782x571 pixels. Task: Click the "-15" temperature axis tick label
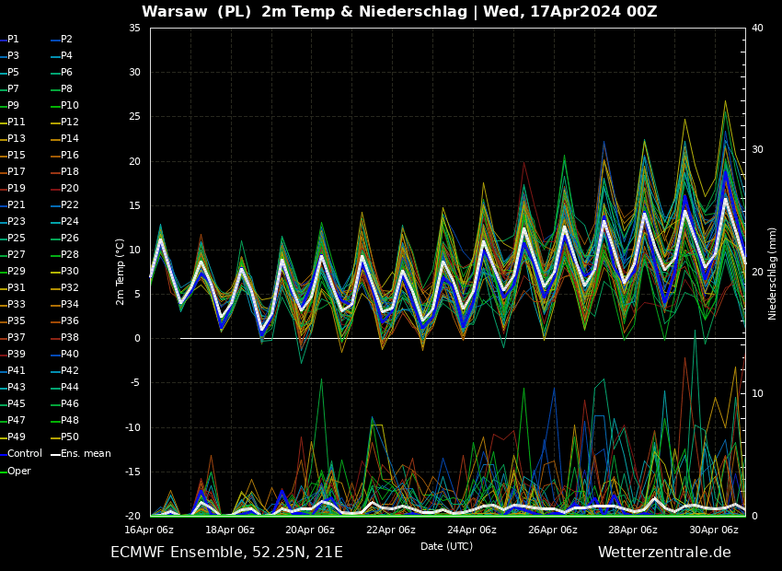132,472
